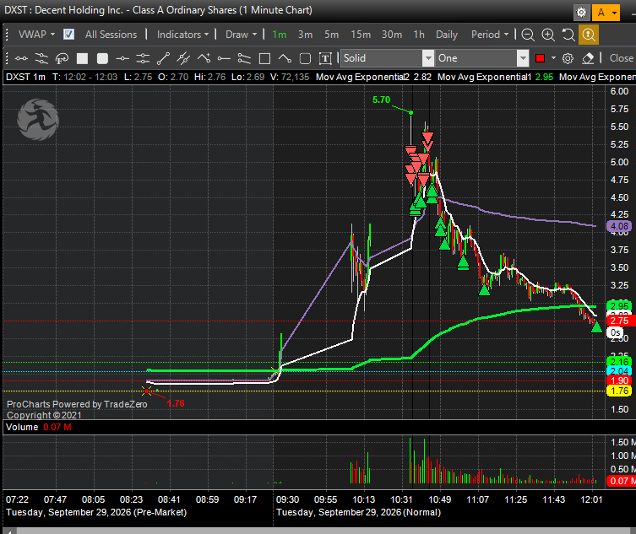Switch to the 5m timeframe
This screenshot has height=534, width=636.
click(331, 35)
